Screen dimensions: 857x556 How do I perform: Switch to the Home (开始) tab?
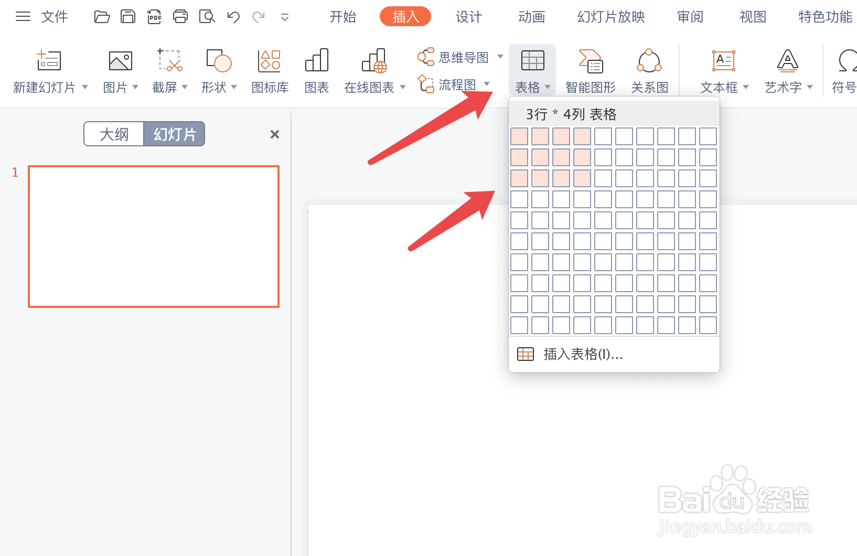point(342,17)
